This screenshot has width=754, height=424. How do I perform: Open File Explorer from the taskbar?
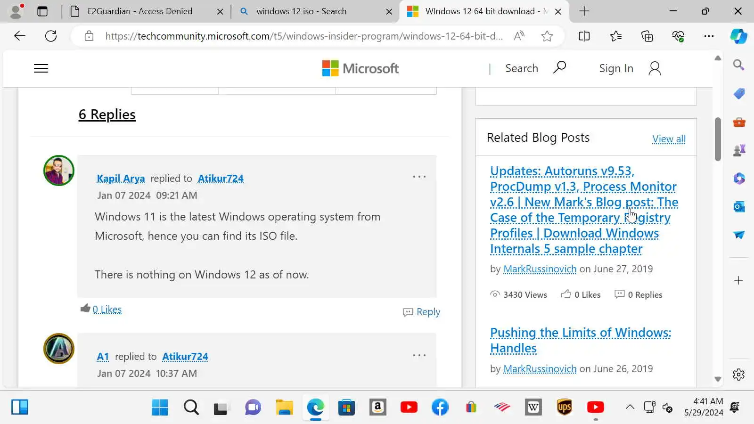tap(284, 407)
